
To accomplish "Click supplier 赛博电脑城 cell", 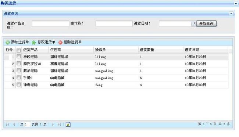I will 59,64.
